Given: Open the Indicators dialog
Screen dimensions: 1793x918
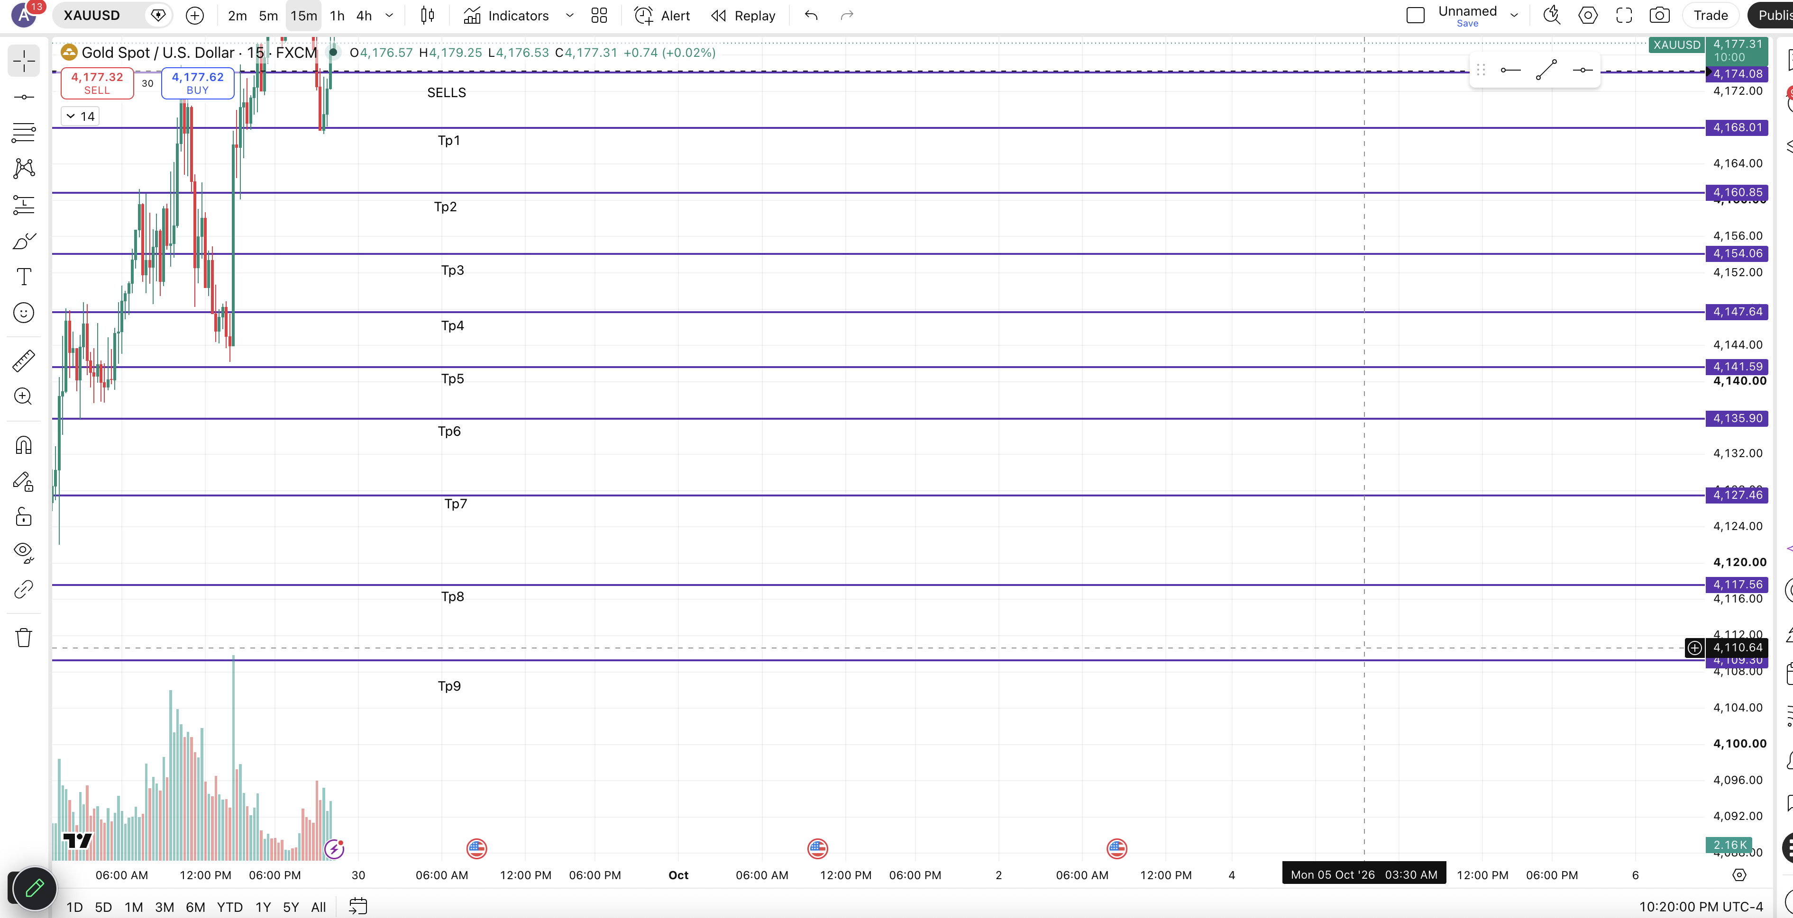Looking at the screenshot, I should pos(507,15).
